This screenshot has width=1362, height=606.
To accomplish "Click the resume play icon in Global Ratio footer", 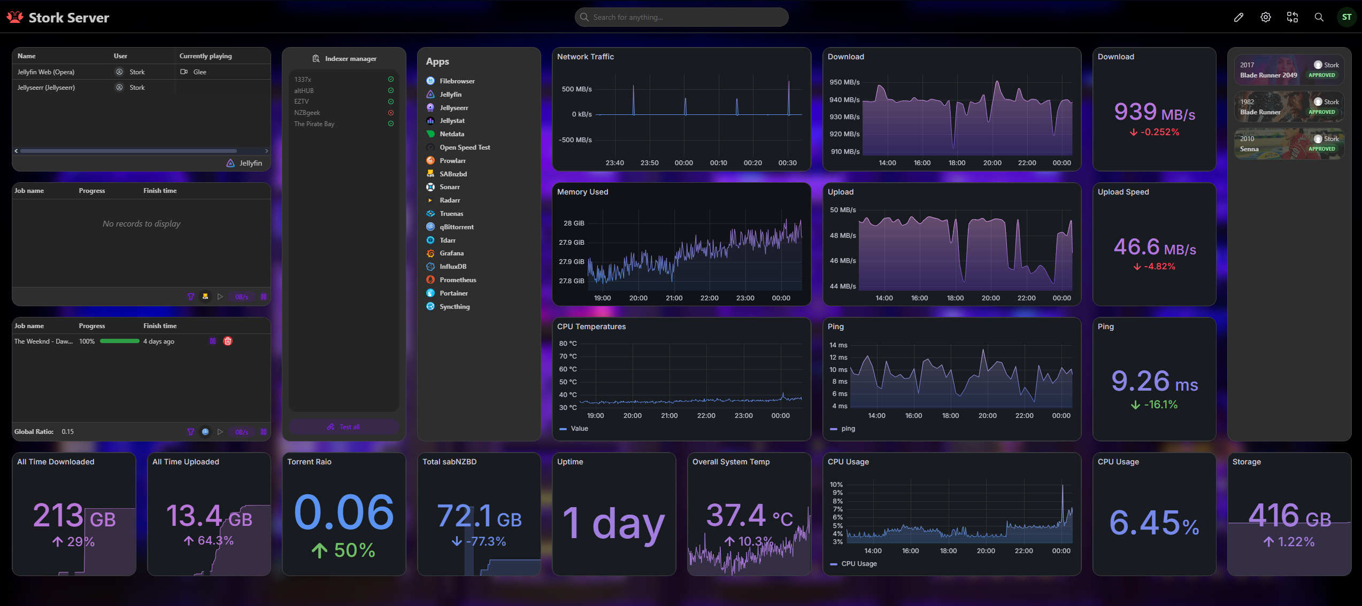I will [x=220, y=432].
